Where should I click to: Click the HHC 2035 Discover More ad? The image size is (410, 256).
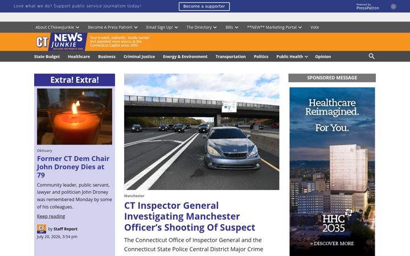[332, 171]
